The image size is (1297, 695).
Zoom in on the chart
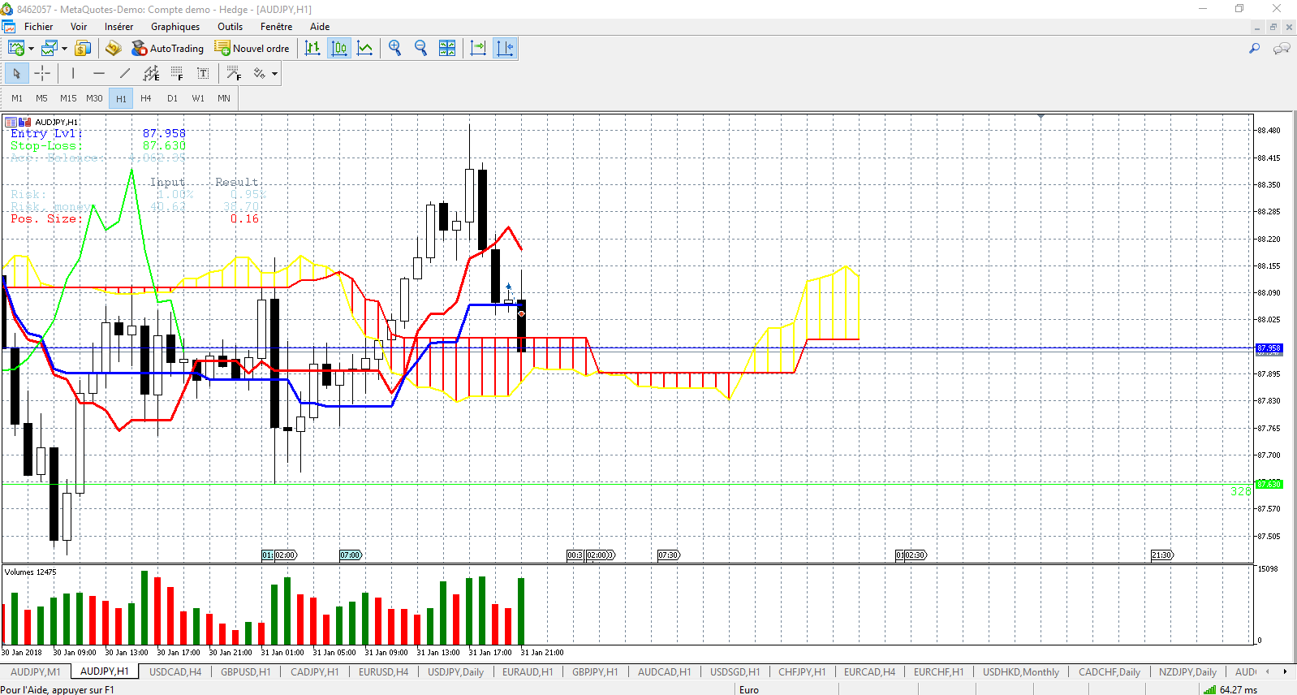(x=395, y=49)
